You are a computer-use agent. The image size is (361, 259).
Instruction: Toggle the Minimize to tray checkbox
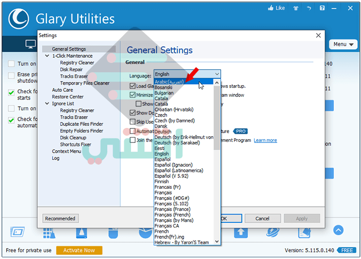133,95
